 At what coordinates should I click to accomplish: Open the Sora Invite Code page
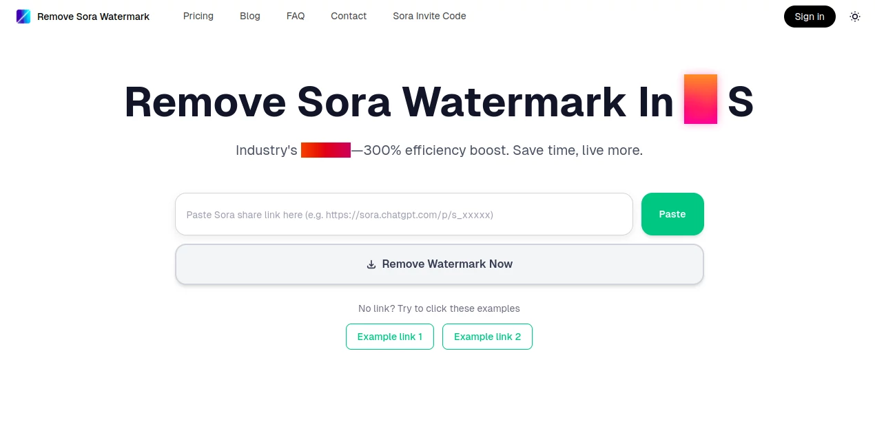pos(429,16)
